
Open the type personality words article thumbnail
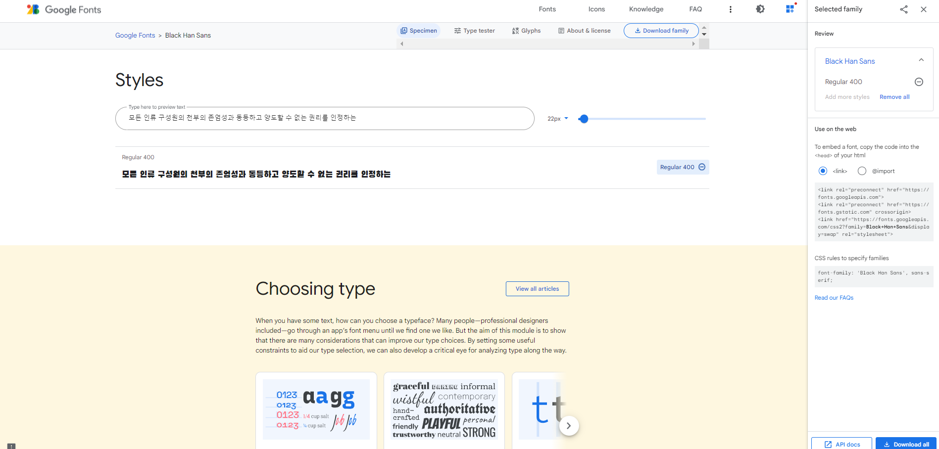(x=444, y=409)
